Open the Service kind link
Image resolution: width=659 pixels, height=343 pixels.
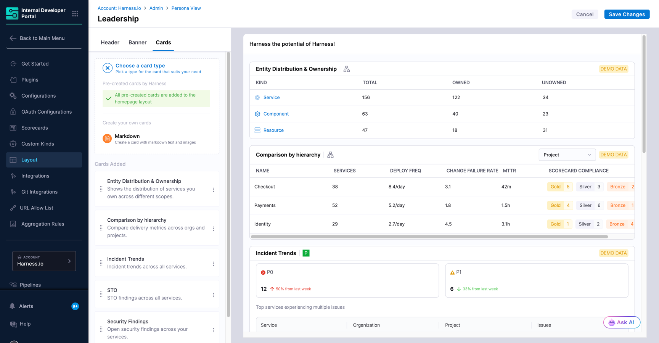[272, 97]
